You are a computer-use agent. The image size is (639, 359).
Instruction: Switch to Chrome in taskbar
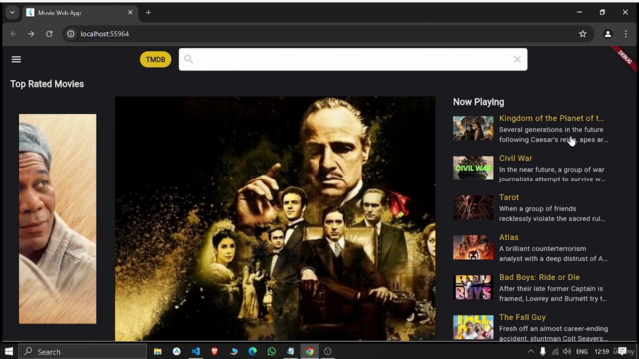pos(309,351)
